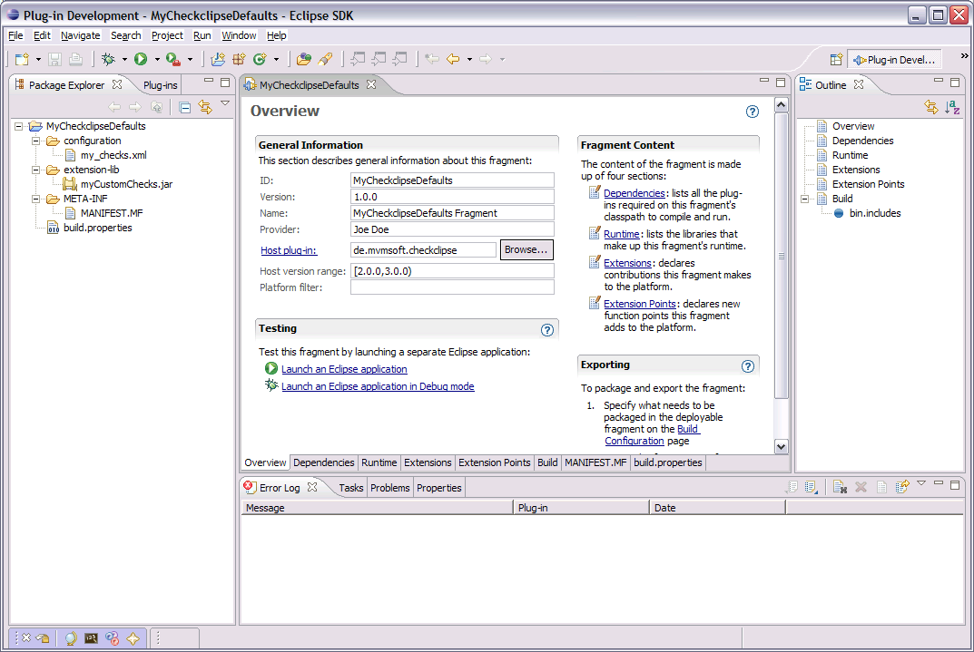Viewport: 974px width, 652px height.
Task: Click the bin.includes item icon in Outline
Action: tap(839, 213)
